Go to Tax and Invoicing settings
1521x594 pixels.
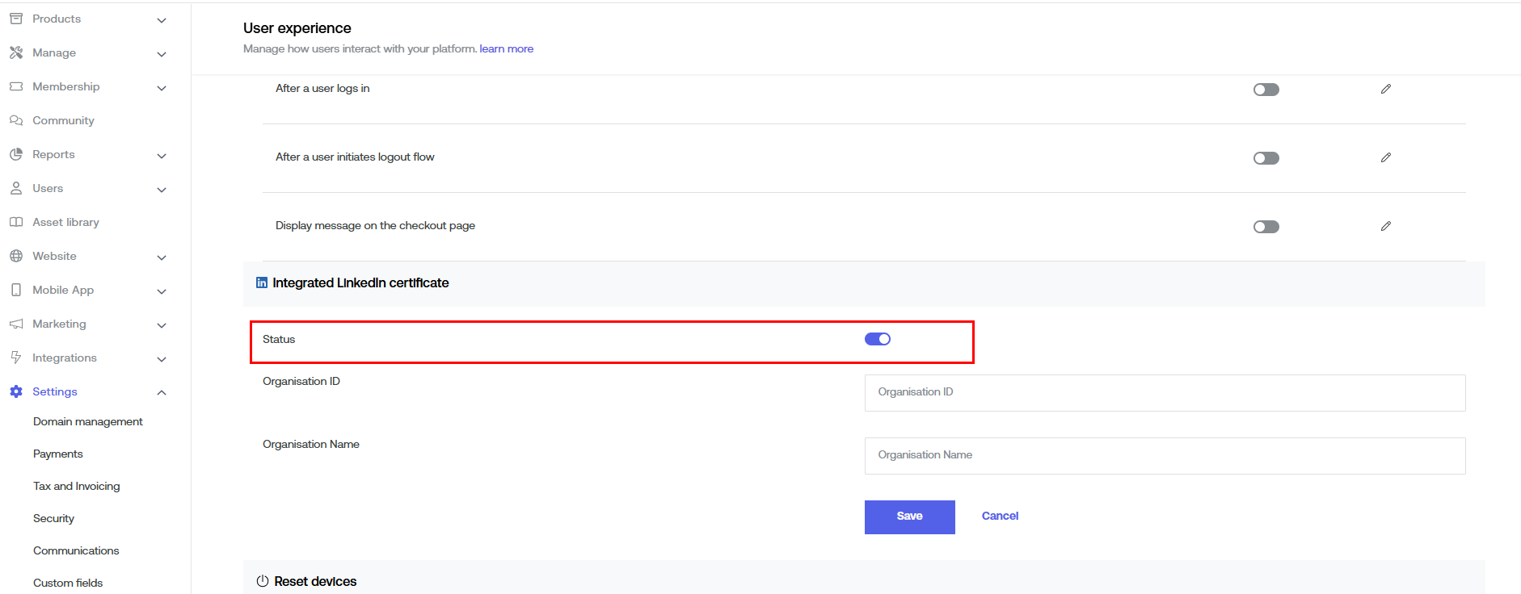coord(77,486)
